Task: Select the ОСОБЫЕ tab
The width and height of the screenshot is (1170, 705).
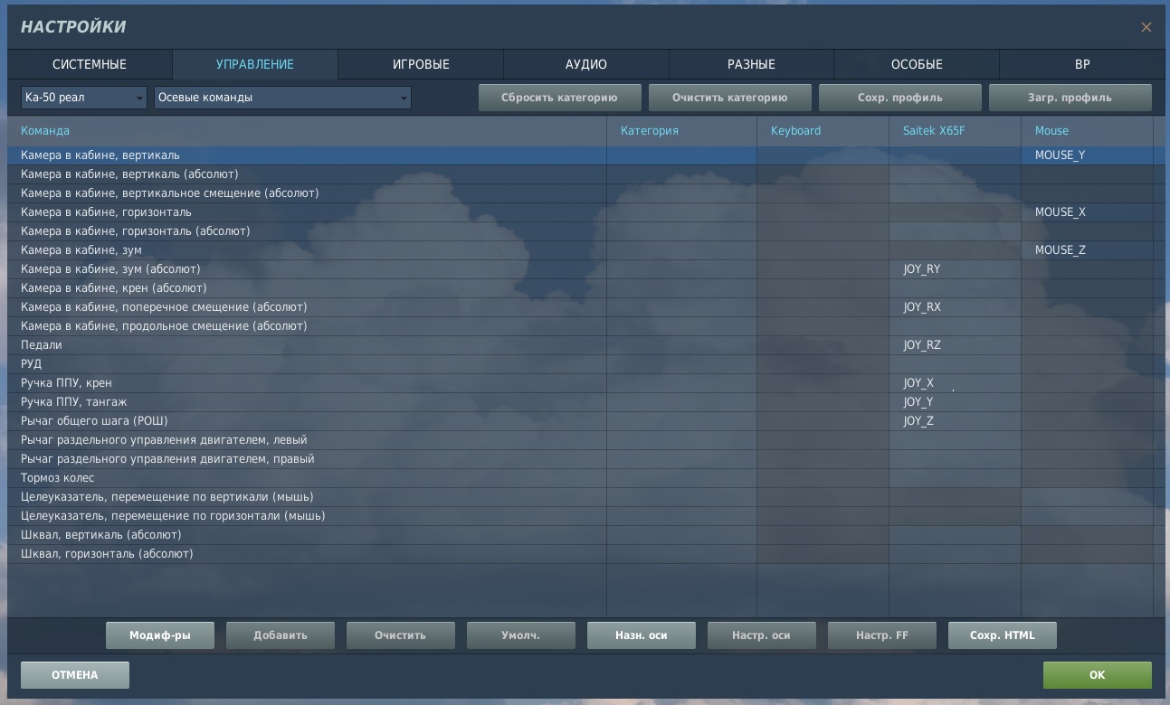Action: (917, 64)
